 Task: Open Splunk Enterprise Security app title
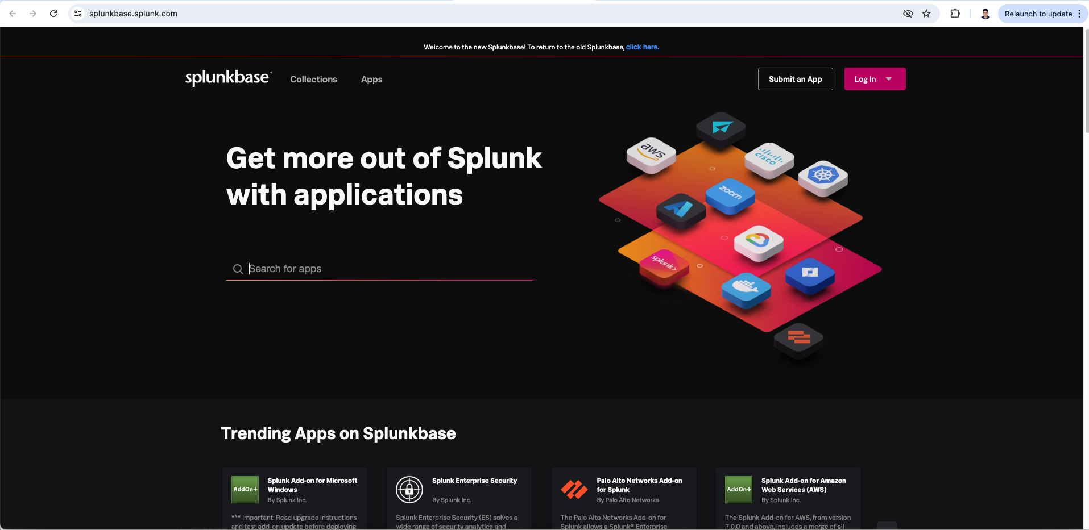(475, 481)
